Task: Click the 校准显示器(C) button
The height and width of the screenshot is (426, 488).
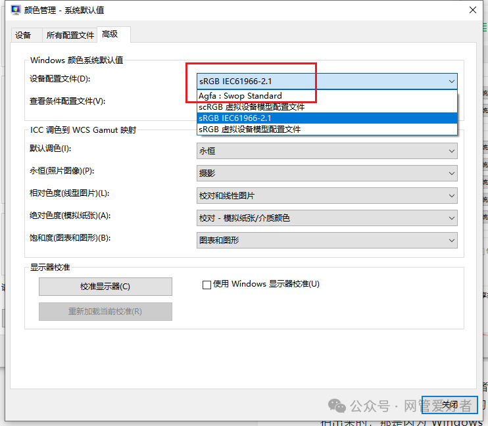Action: (105, 287)
